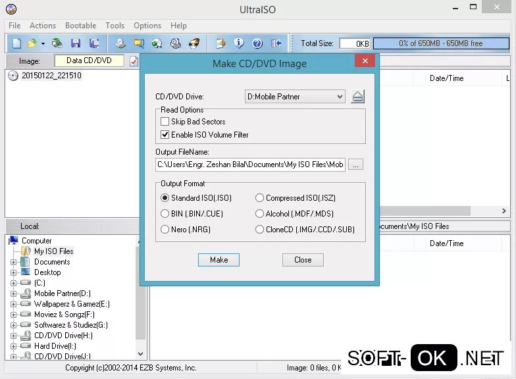516x379 pixels.
Task: Open the Help menu
Action: tap(178, 26)
